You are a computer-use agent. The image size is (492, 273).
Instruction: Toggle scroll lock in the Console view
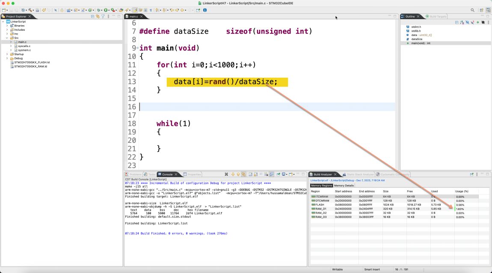pyautogui.click(x=255, y=174)
